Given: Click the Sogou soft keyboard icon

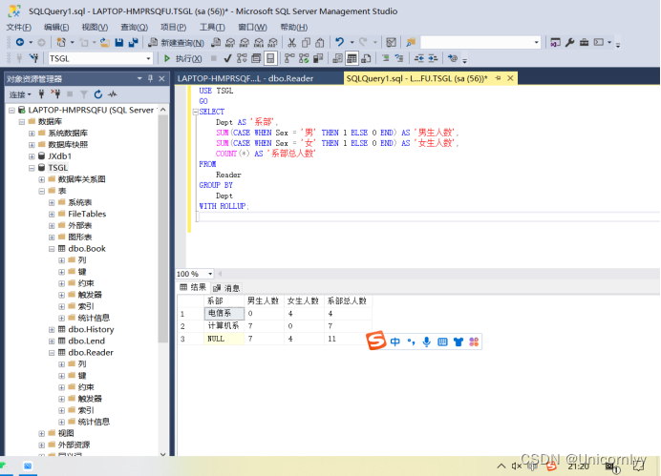Looking at the screenshot, I should (x=442, y=342).
